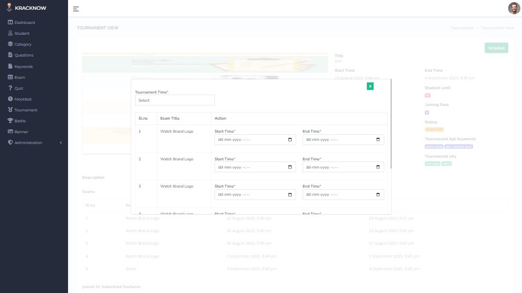The height and width of the screenshot is (293, 522).
Task: Open Category via its layers icon
Action: [x=10, y=44]
